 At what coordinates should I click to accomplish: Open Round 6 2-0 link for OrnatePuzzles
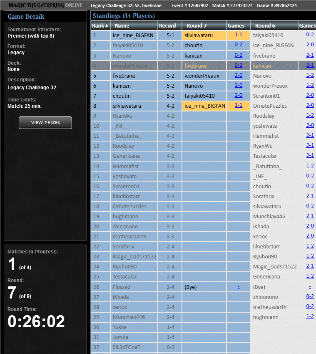(310, 105)
